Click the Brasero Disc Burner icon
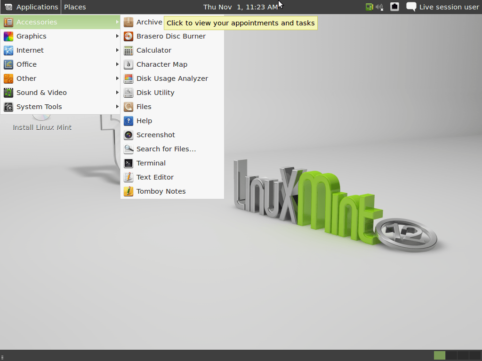Screen dimensions: 482x361 click(x=129, y=36)
